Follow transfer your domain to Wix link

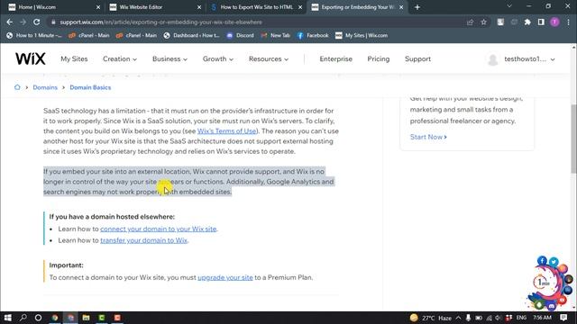tap(143, 240)
